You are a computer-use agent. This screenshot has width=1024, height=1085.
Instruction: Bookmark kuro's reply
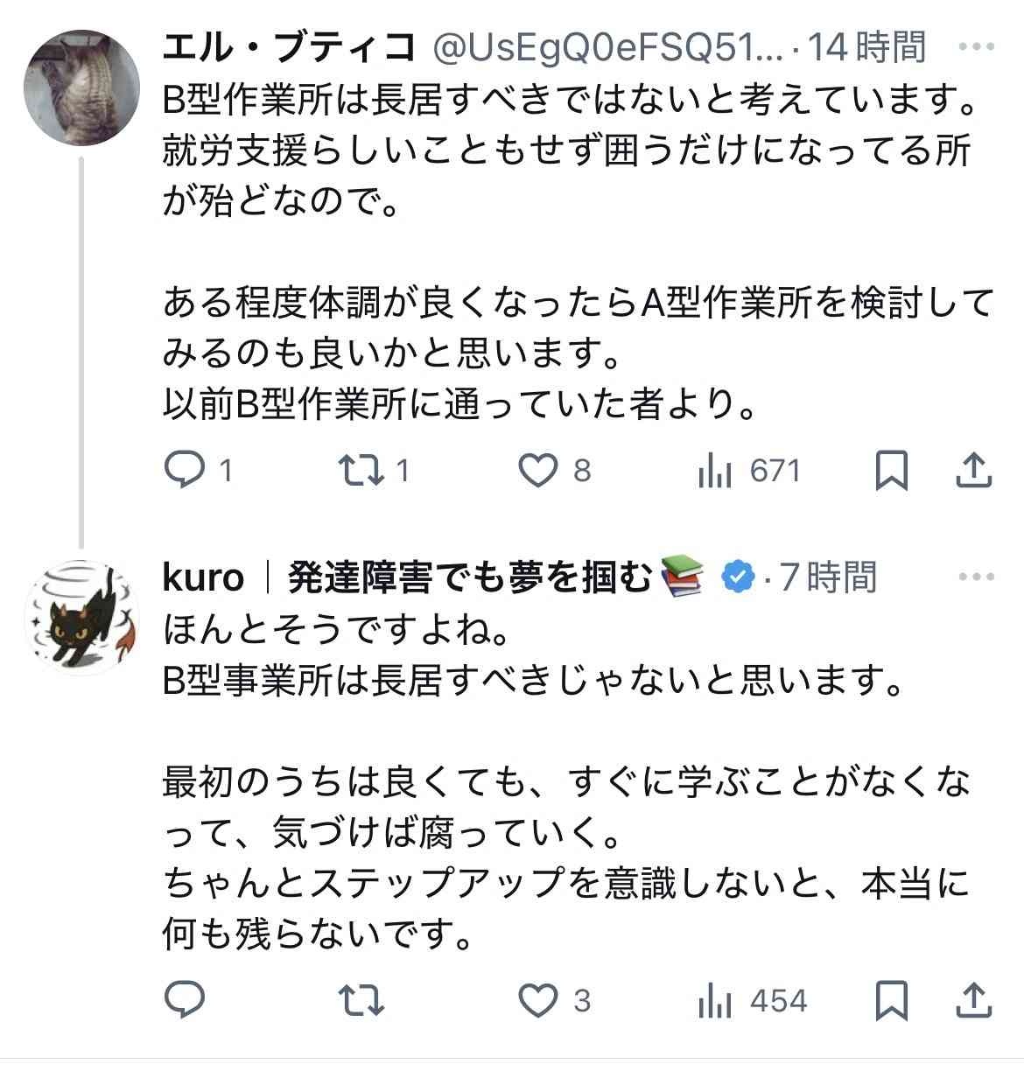pos(891,999)
